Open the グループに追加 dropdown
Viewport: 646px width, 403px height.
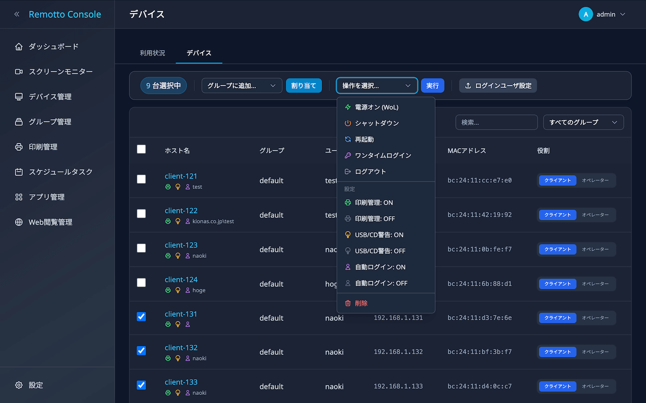tap(241, 86)
